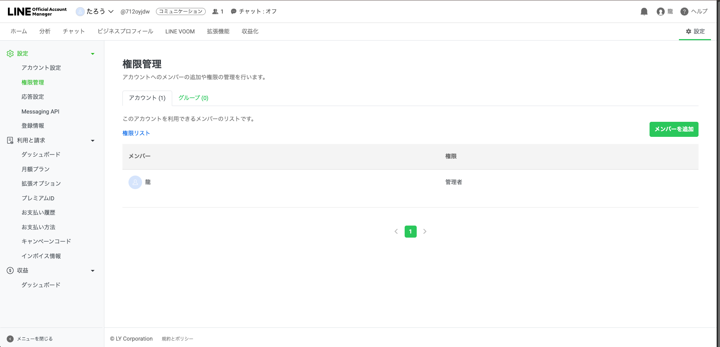Click the 収益 coin icon
720x347 pixels.
(x=10, y=270)
